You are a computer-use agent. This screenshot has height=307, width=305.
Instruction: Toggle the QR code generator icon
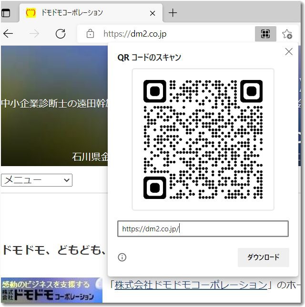pyautogui.click(x=265, y=34)
